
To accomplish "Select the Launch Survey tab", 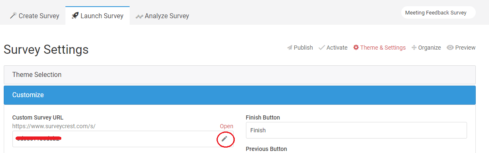I will tap(98, 16).
